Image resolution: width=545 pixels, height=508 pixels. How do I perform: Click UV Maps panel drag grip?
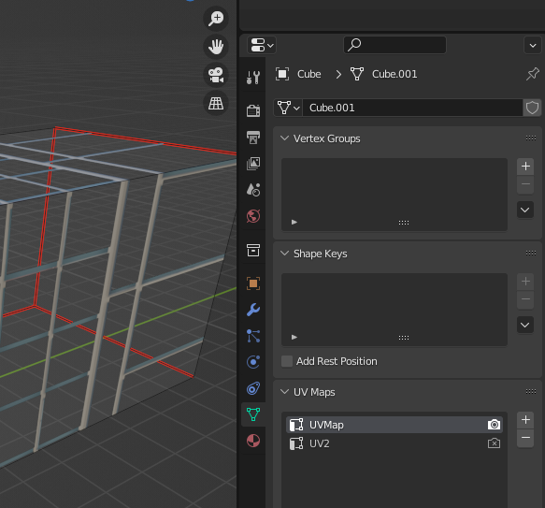pyautogui.click(x=531, y=392)
